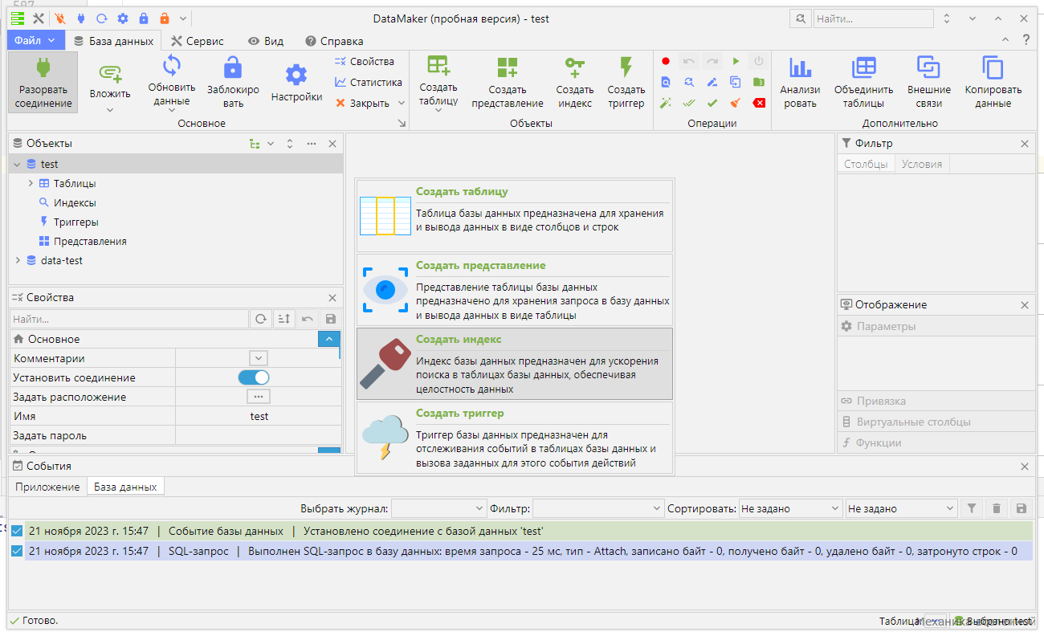This screenshot has height=636, width=1044.
Task: Click the disconnect plug icon in title bar
Action: pos(60,18)
